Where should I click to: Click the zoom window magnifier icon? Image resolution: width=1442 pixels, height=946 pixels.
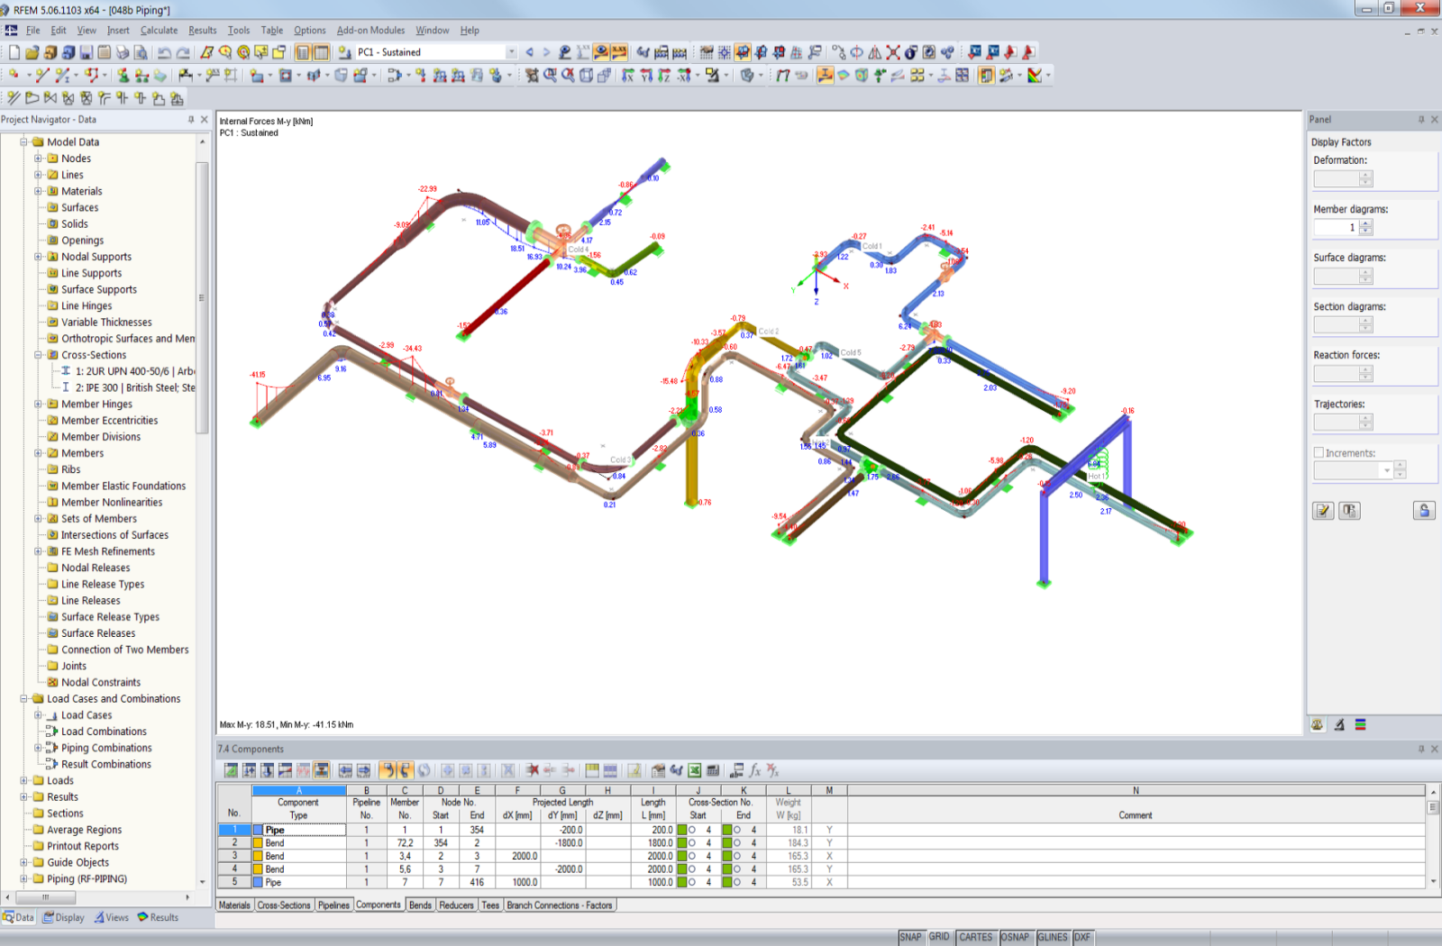pyautogui.click(x=551, y=76)
